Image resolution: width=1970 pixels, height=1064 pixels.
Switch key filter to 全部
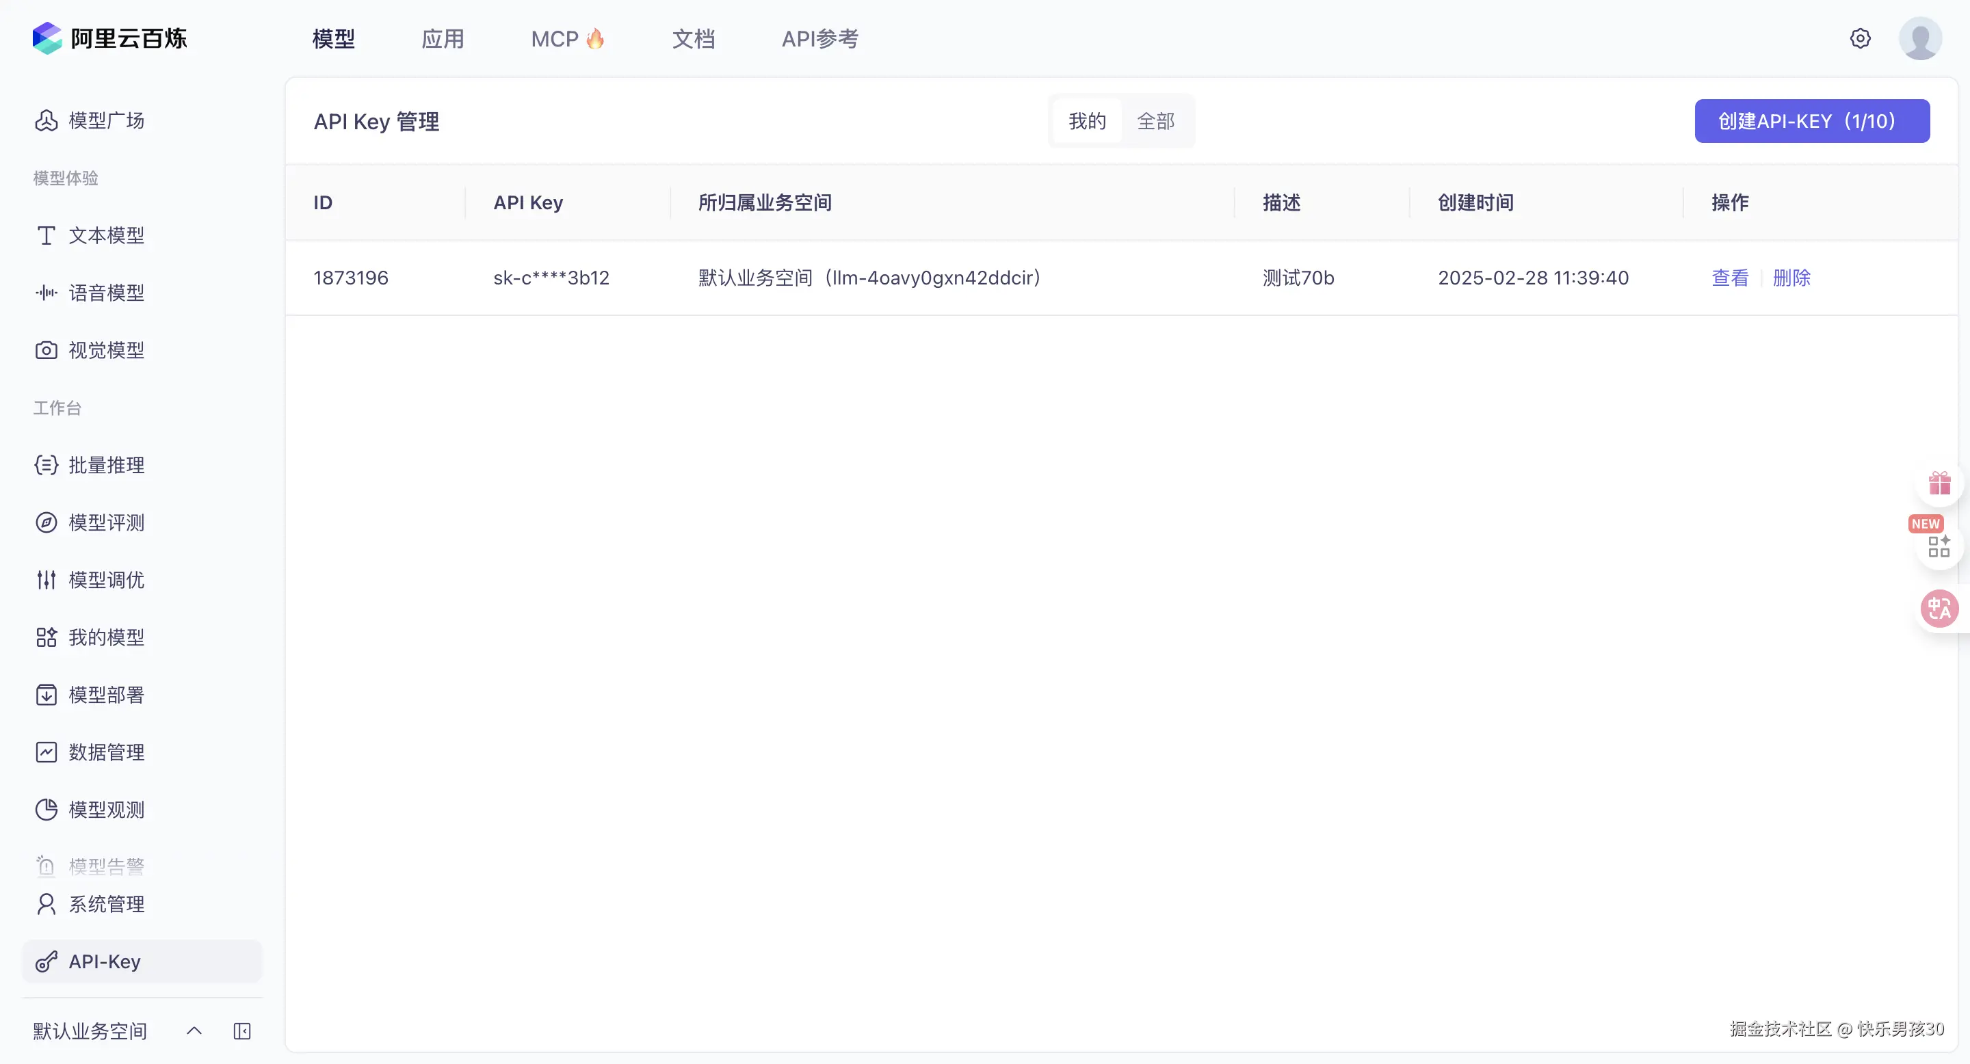[x=1155, y=121]
